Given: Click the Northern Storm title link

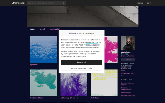Looking at the screenshot, I should (x=37, y=98).
